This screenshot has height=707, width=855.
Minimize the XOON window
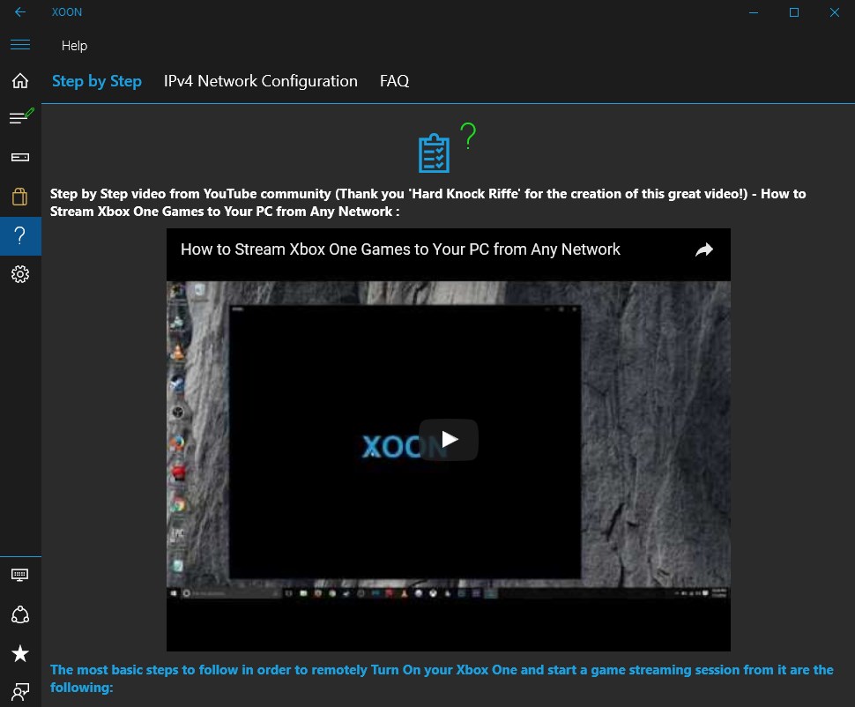pyautogui.click(x=754, y=12)
